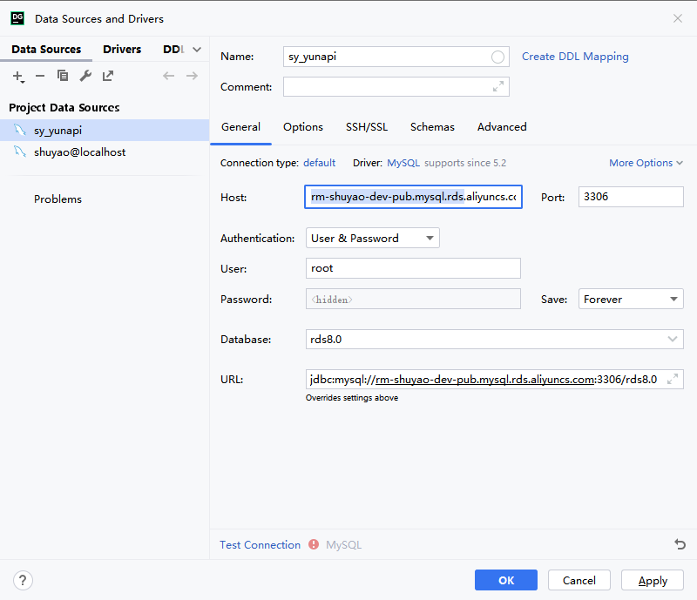Click the MySQL driver link

pos(403,163)
